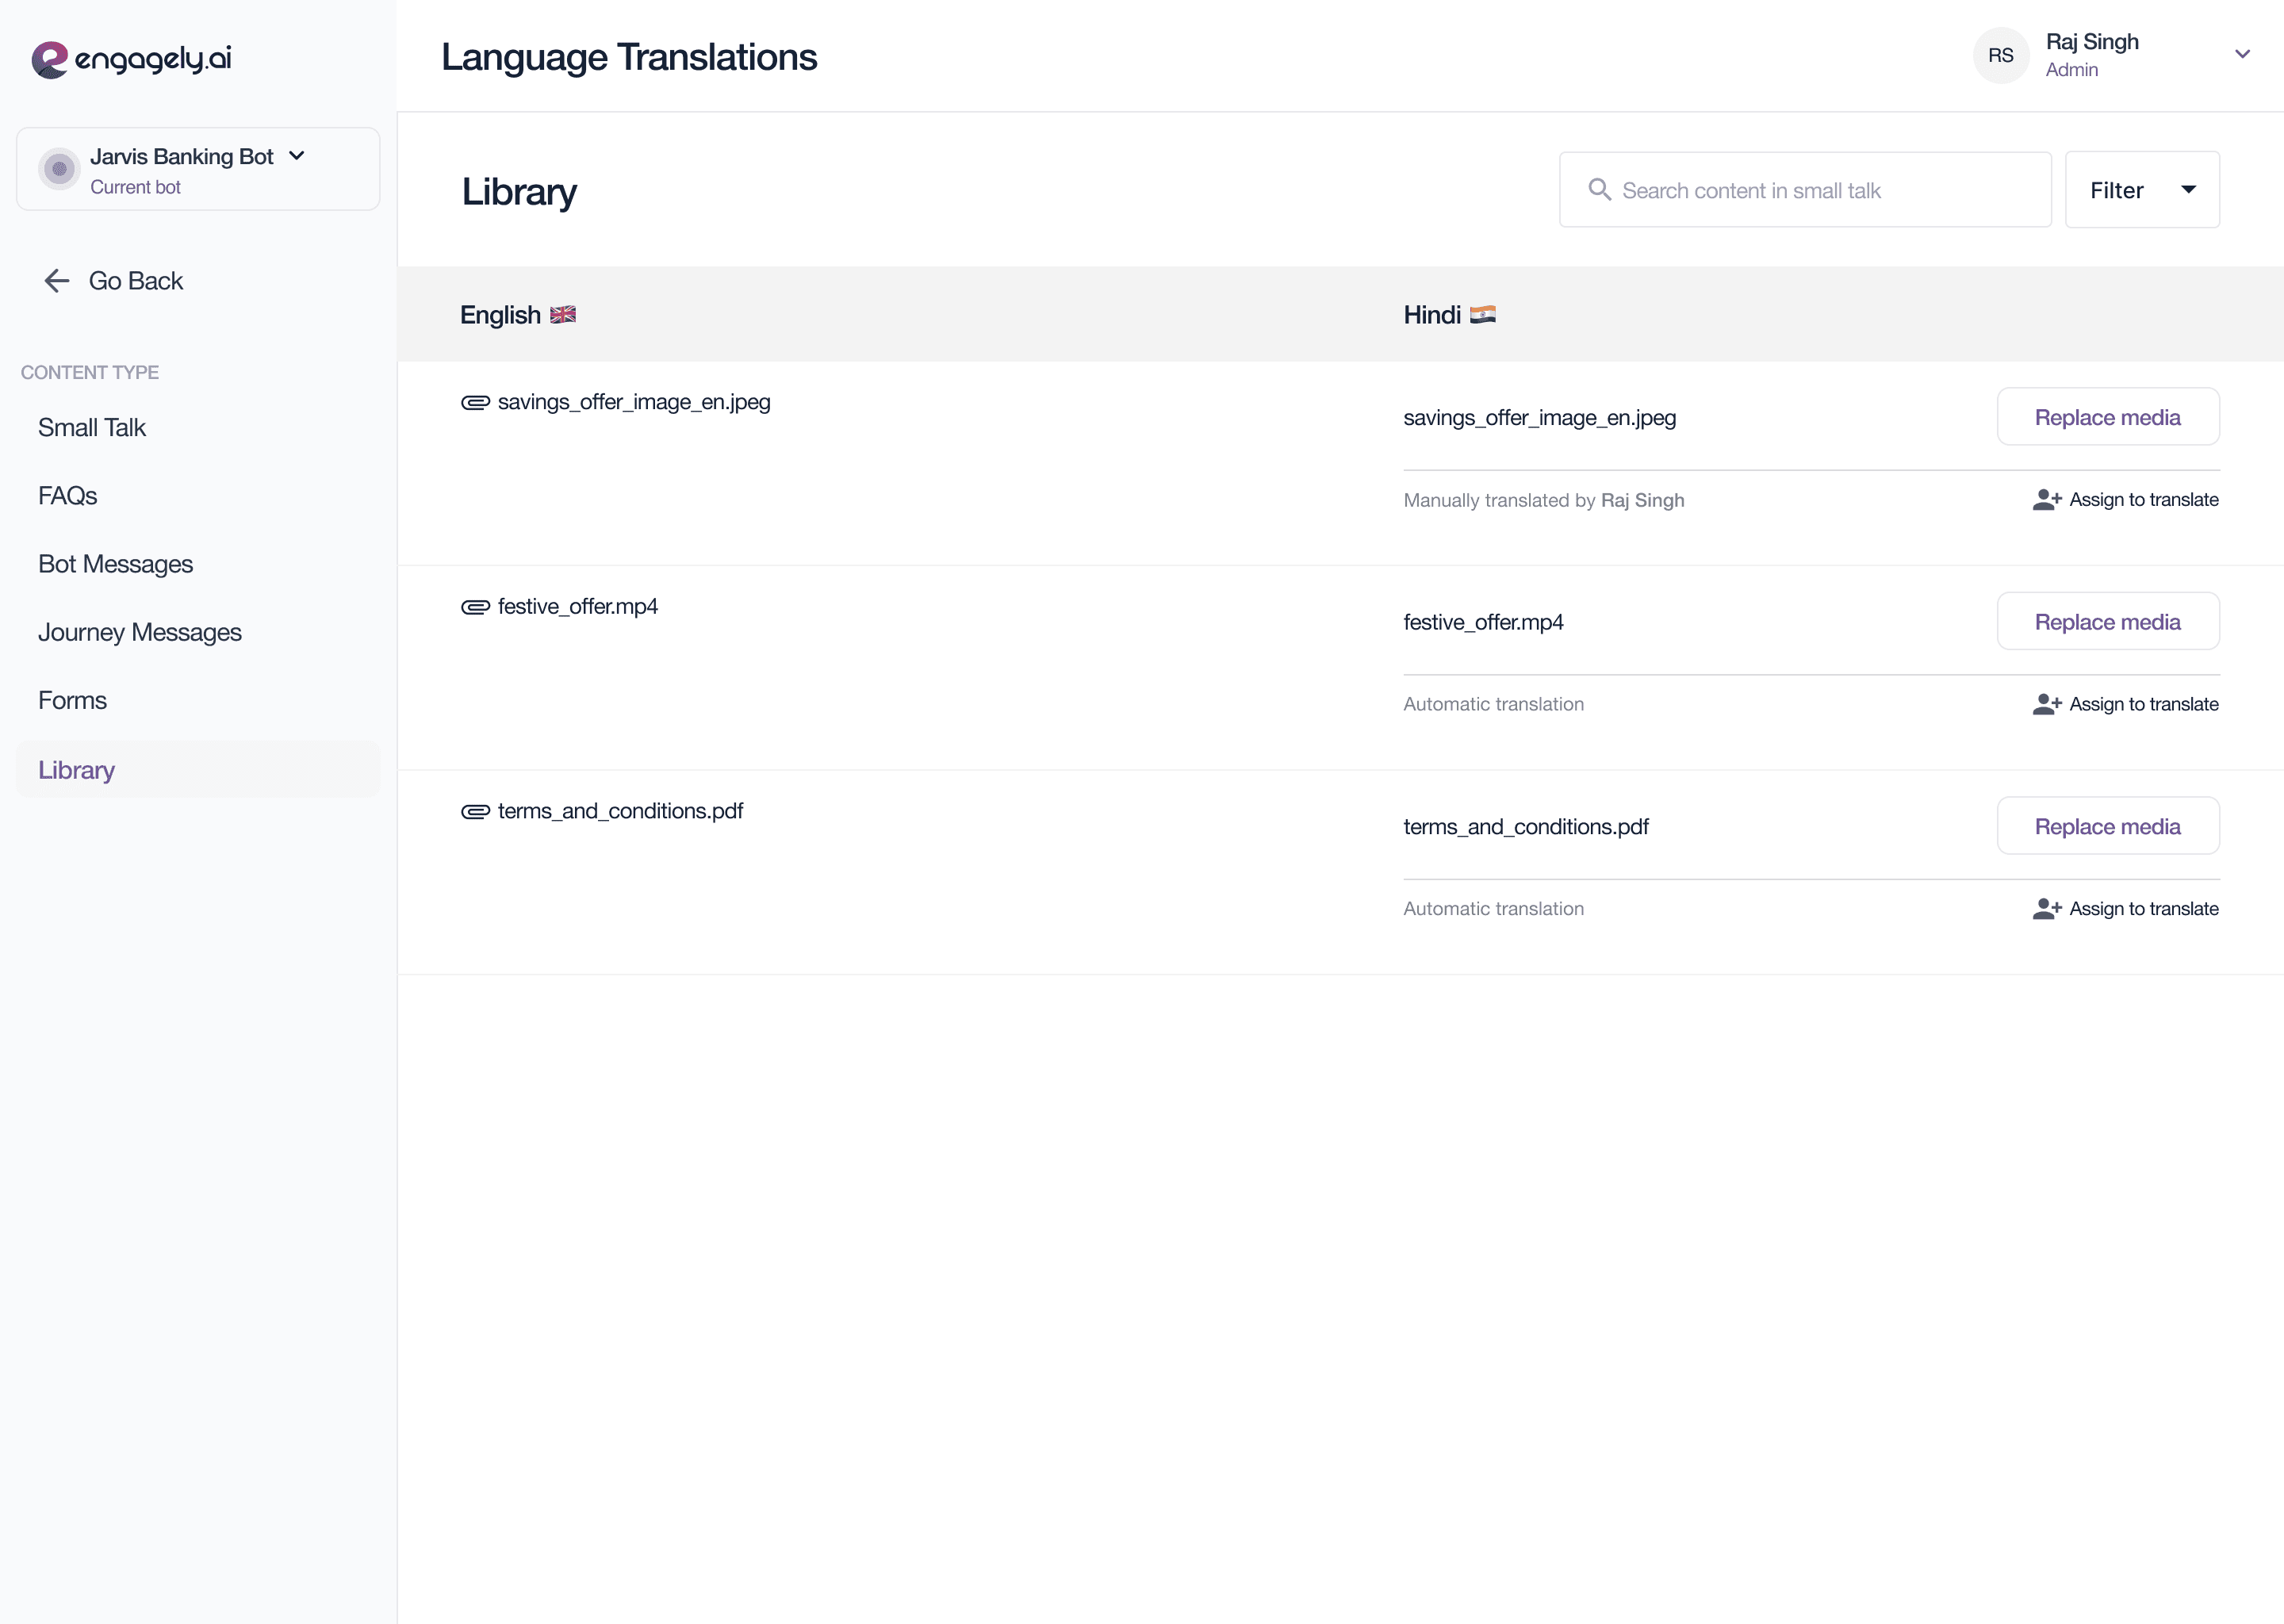Go to Journey Messages section
Screen dimensions: 2284x1624
[140, 632]
